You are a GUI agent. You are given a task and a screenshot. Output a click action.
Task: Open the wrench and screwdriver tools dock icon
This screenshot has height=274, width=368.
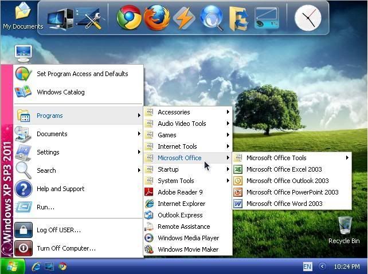coord(89,19)
